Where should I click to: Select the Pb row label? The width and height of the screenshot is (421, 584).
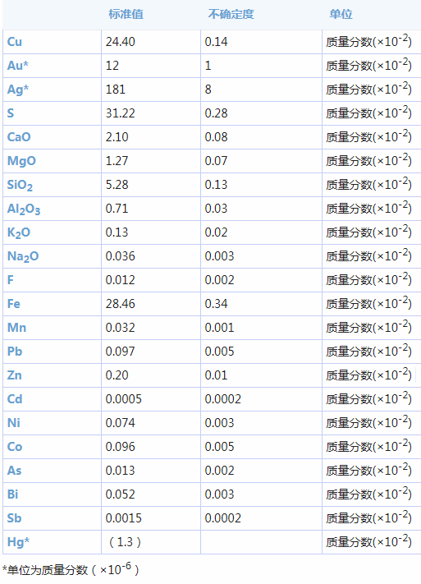(x=15, y=352)
